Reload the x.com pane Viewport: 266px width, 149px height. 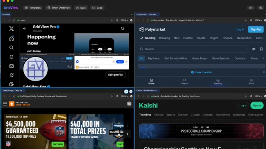coord(14,20)
